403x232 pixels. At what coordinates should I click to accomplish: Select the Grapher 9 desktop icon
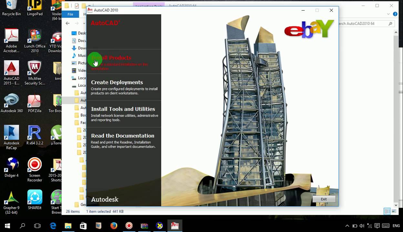tap(11, 202)
